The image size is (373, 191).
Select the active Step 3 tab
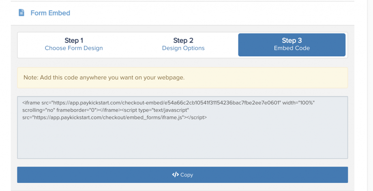click(292, 45)
